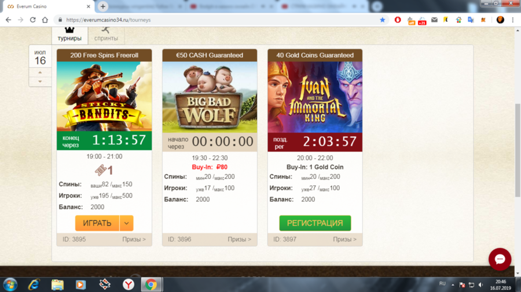Switch to the Спринты tab
The height and width of the screenshot is (292, 521).
tap(105, 34)
